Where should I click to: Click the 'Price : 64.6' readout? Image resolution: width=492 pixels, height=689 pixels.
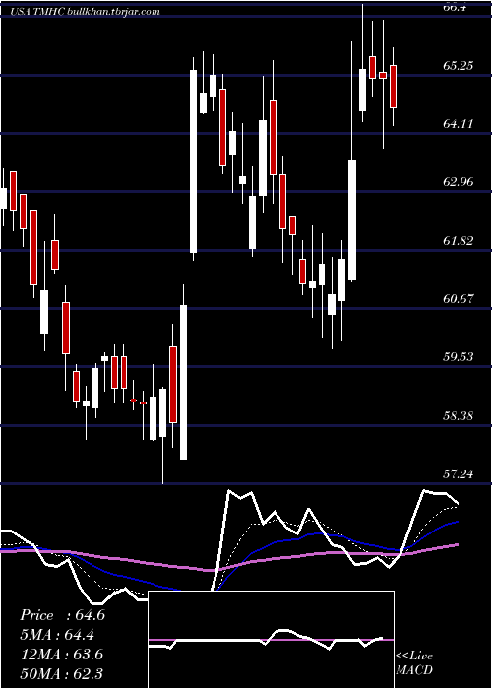tap(62, 615)
